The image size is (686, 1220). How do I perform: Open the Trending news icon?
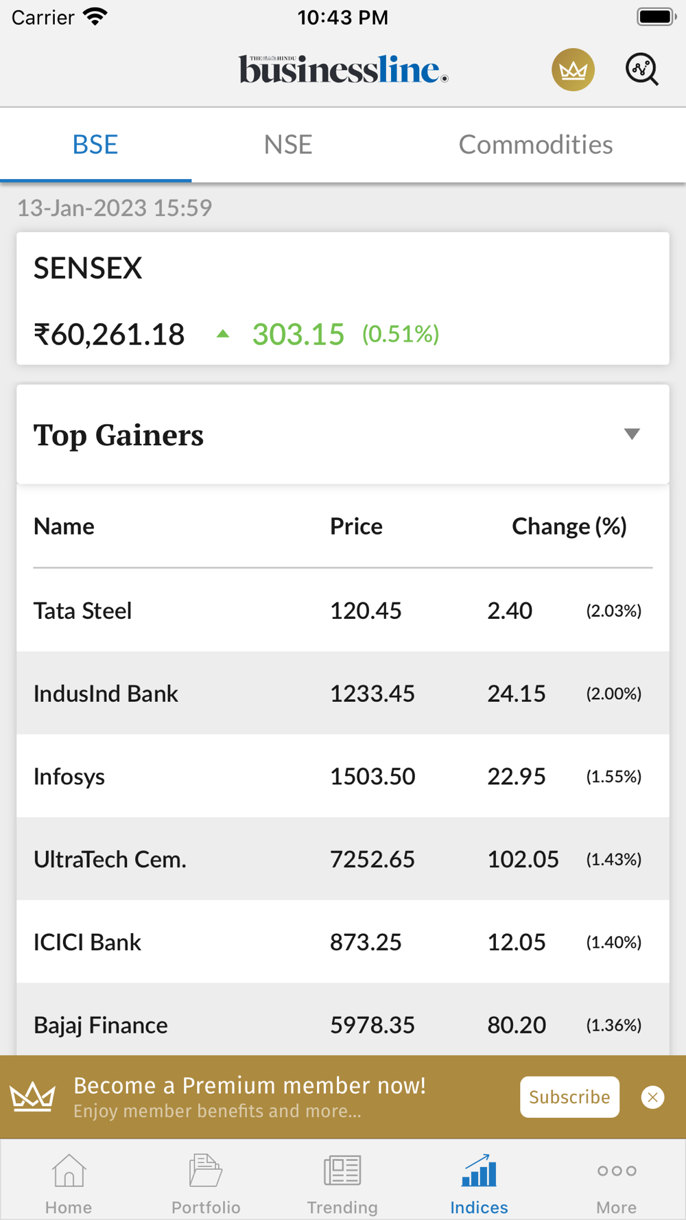click(342, 1171)
